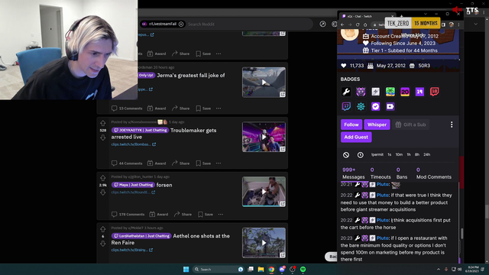Reload the Twitch chat popup window
489x275 pixels.
pos(358,24)
